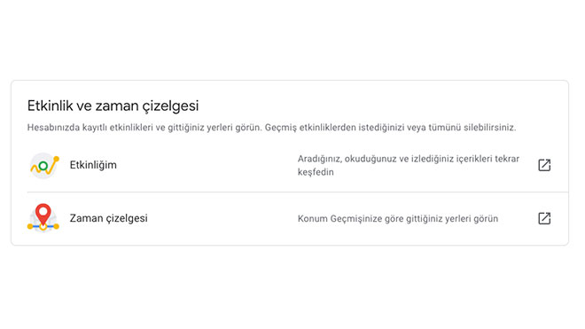Click the "Etkinlik ve zaman çizelgesi" heading
Screen dimensions: 585x329
113,106
